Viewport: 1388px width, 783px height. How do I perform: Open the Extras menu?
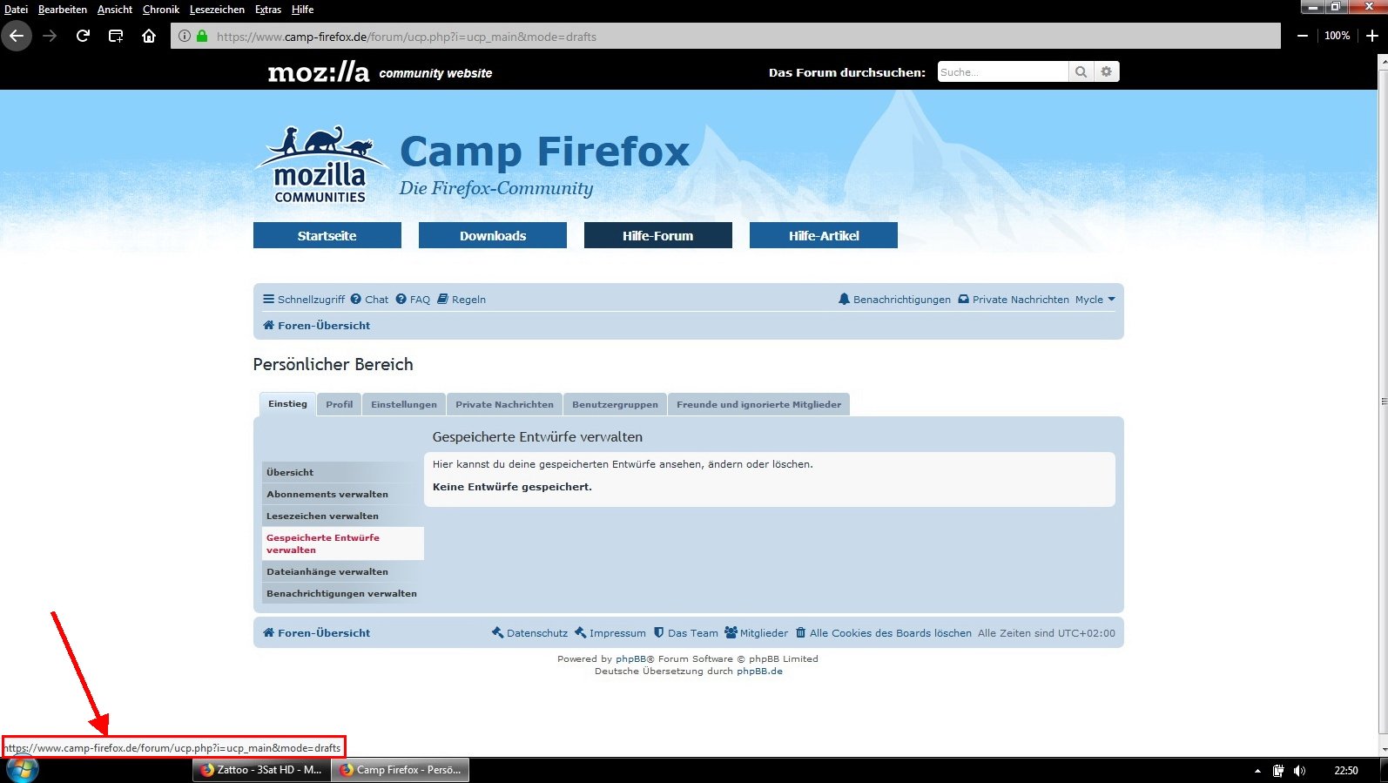[x=268, y=10]
